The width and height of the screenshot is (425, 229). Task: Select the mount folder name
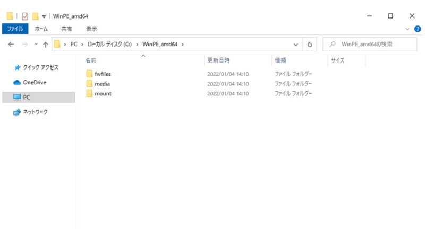point(103,93)
